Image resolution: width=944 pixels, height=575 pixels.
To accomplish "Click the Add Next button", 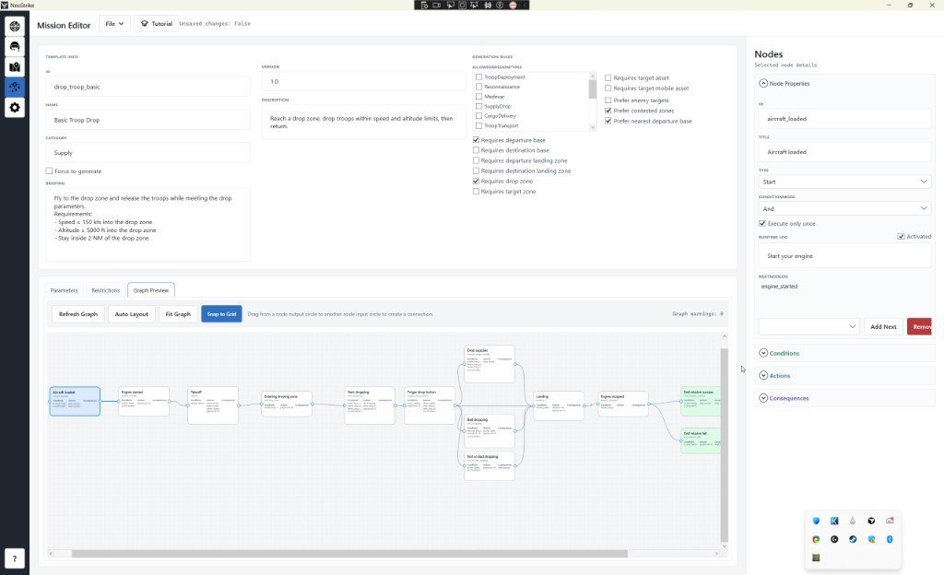I will tap(883, 326).
